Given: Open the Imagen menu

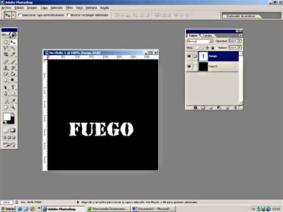Looking at the screenshot, I should (x=32, y=7).
